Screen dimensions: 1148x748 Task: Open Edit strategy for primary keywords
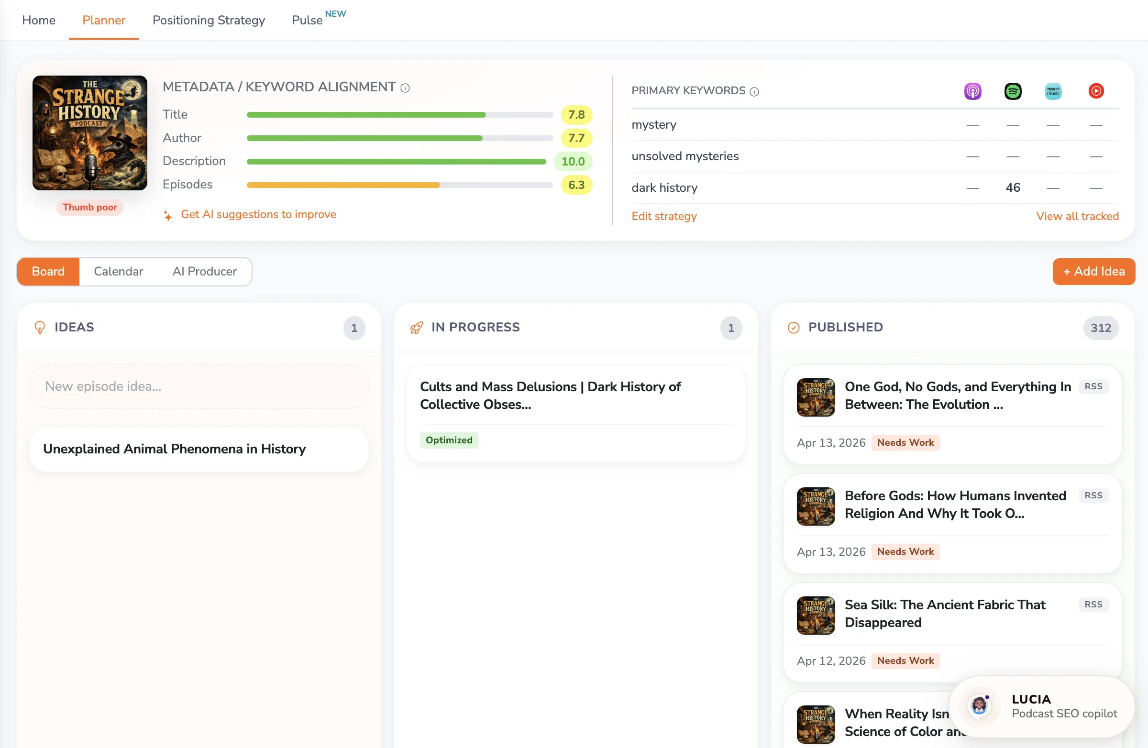pos(664,217)
